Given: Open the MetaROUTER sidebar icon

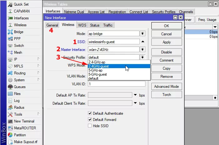Looking at the screenshot, I should click(10, 128).
